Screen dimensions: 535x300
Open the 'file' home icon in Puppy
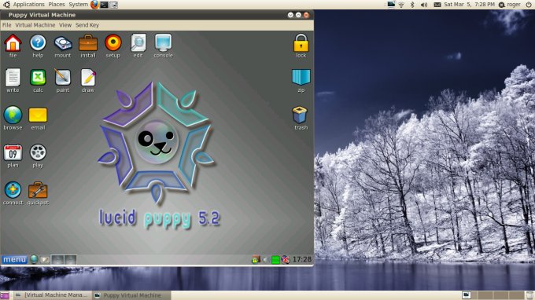[13, 42]
